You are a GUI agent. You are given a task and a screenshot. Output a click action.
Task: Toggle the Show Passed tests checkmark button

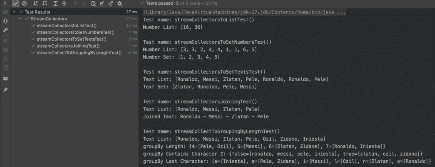[x=16, y=3]
